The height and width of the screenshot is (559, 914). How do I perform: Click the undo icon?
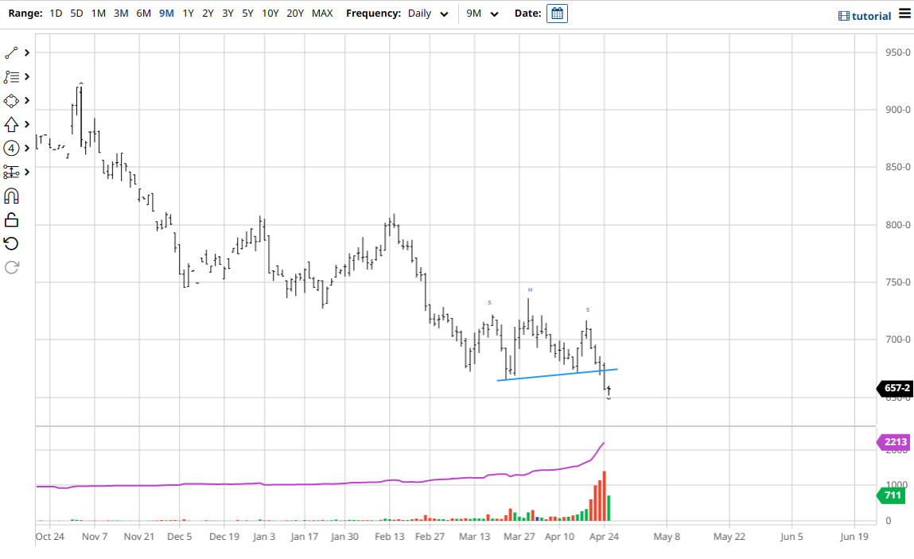coord(11,243)
